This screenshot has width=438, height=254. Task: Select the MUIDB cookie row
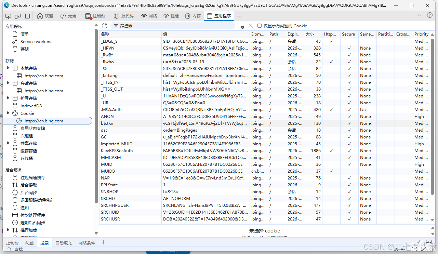[265, 171]
